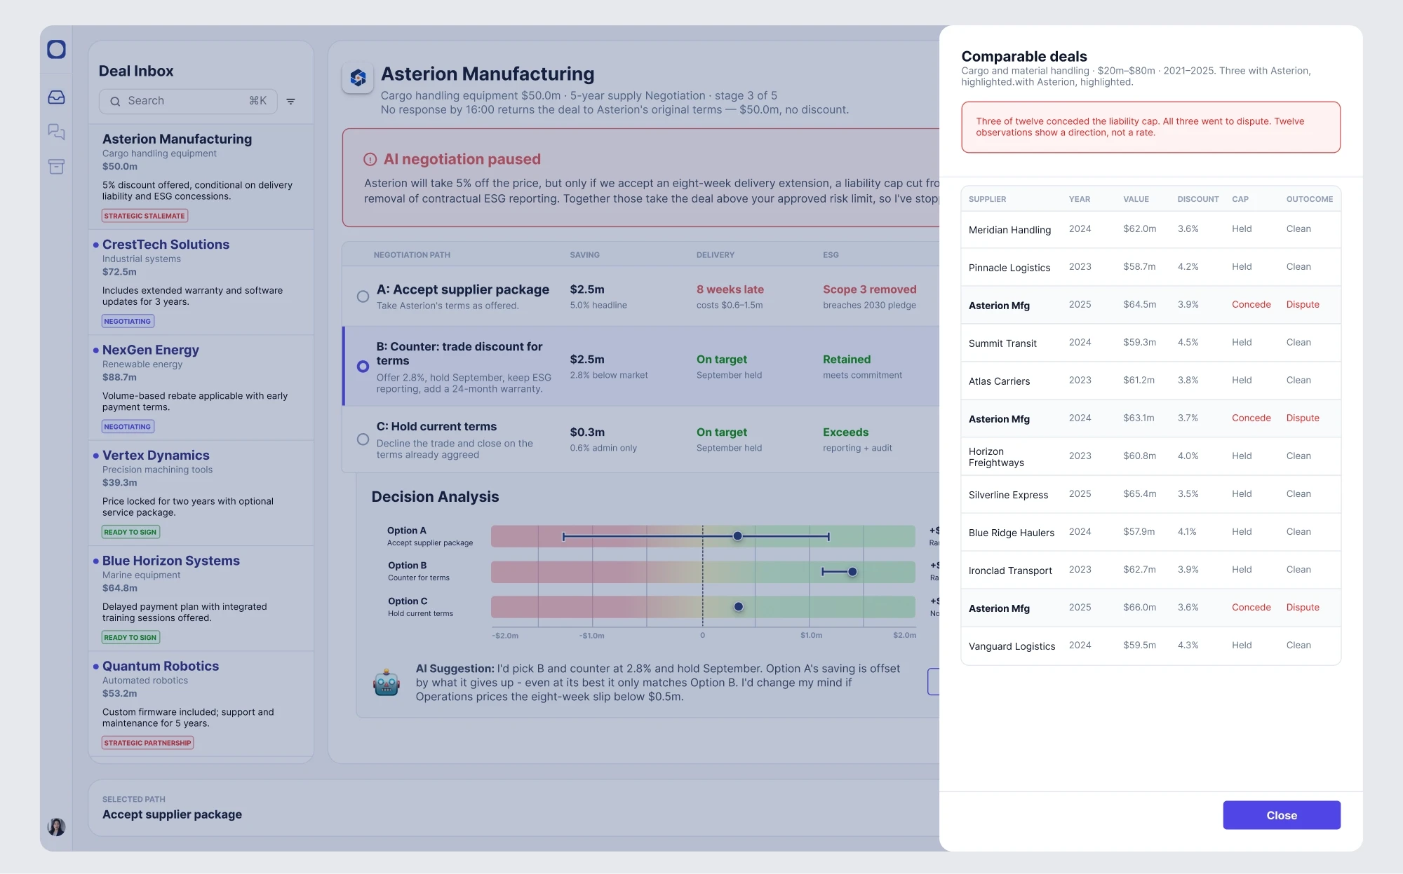
Task: Click the negotiation paused alert icon
Action: click(370, 159)
